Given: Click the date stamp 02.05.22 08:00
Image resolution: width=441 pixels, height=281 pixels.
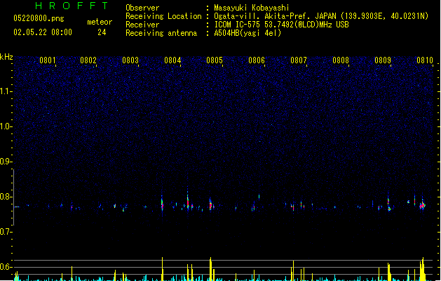Looking at the screenshot, I should tap(43, 32).
